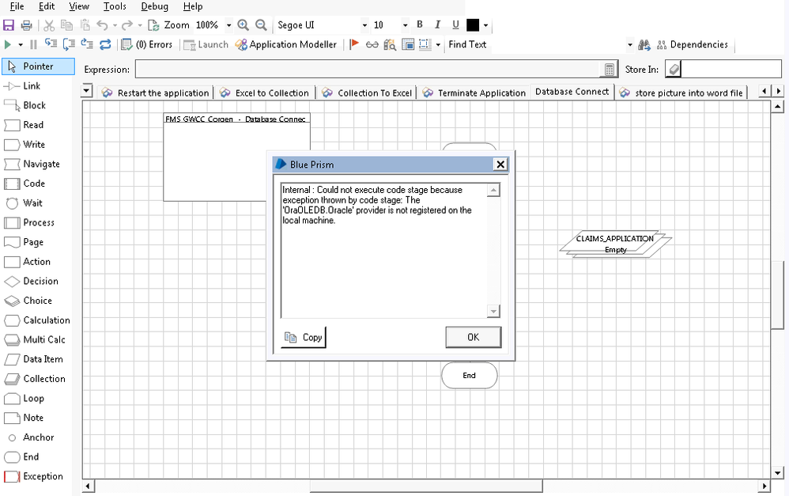The image size is (789, 496).
Task: Open the font size dropdown
Action: pos(405,25)
